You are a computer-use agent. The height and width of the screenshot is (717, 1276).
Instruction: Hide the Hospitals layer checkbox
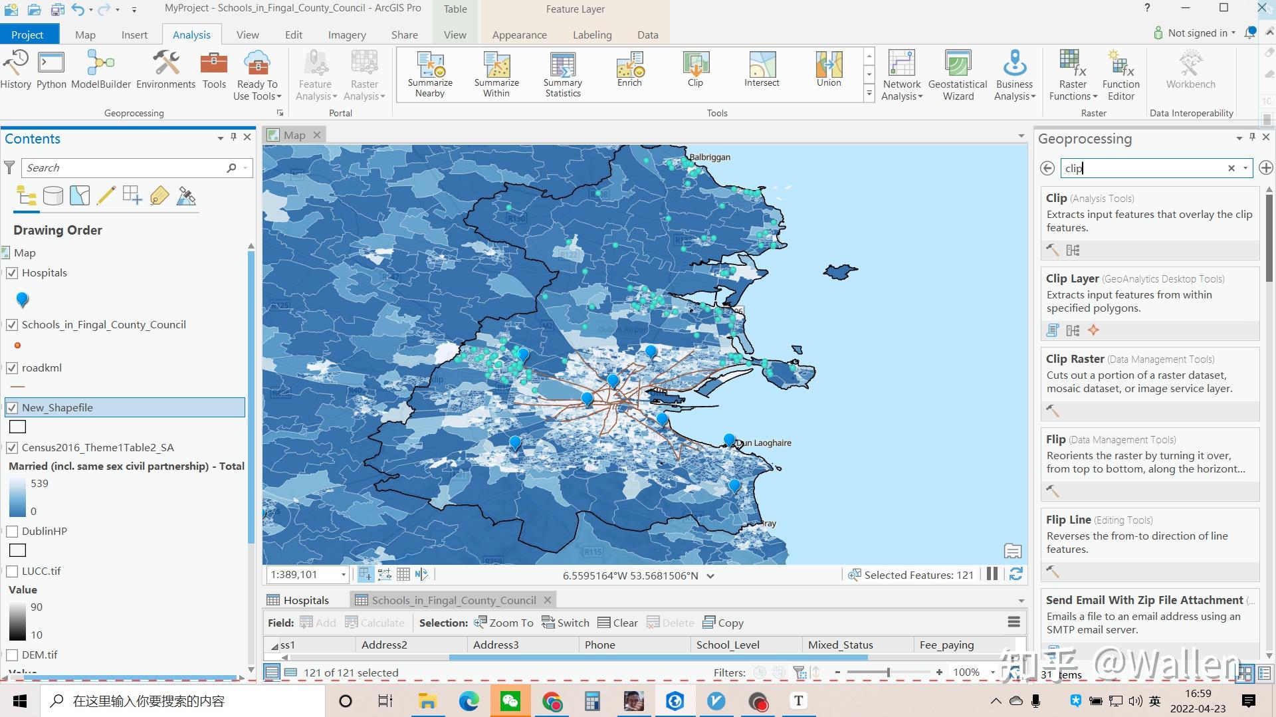tap(11, 272)
